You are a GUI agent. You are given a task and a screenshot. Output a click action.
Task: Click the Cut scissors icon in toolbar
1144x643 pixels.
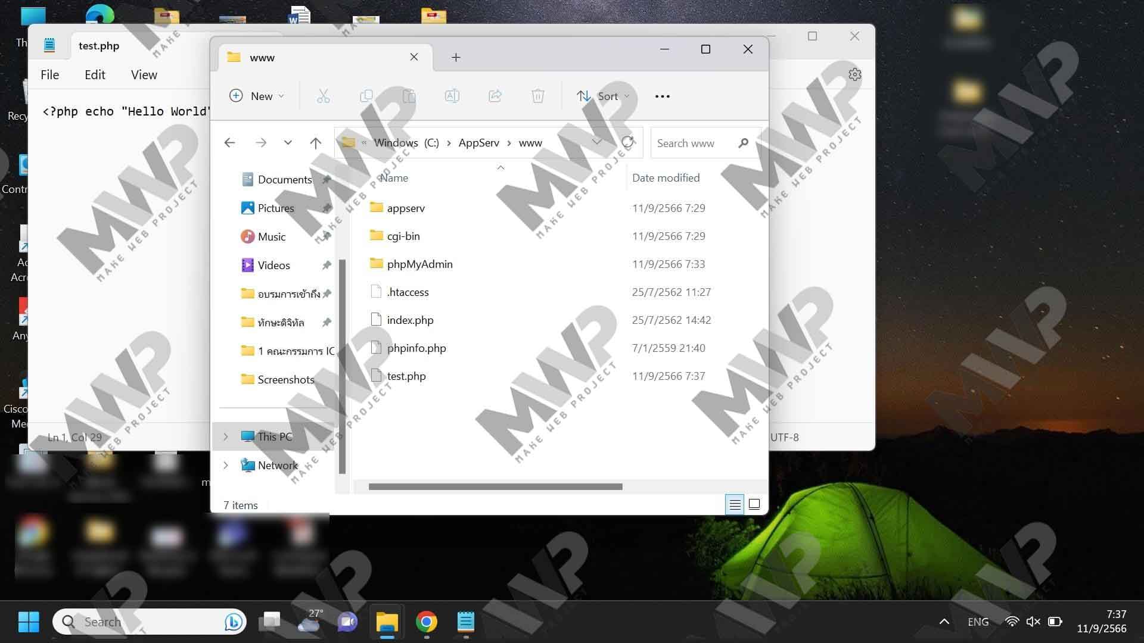(323, 96)
